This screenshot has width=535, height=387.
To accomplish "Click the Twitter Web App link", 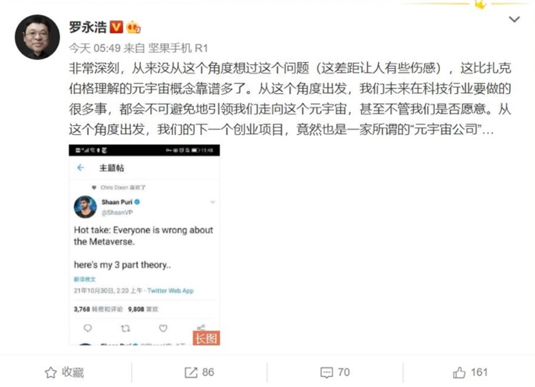I will (x=170, y=291).
